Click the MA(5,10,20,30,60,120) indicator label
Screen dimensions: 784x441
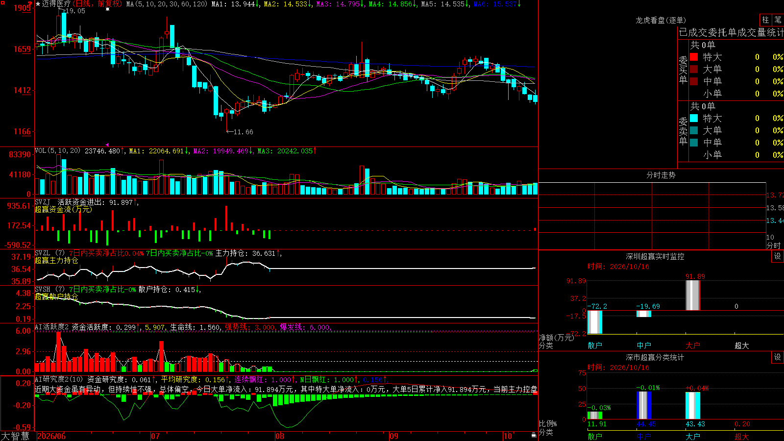(x=167, y=4)
